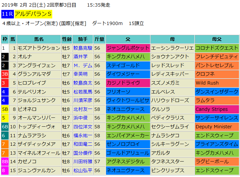Click sire cell フリオーソ
Image resolution: width=240 pixels, height=177 pixels.
(x=128, y=92)
